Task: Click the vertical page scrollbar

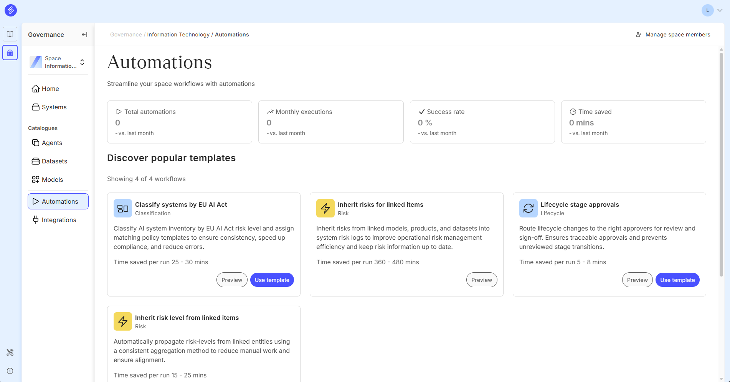Action: click(721, 165)
